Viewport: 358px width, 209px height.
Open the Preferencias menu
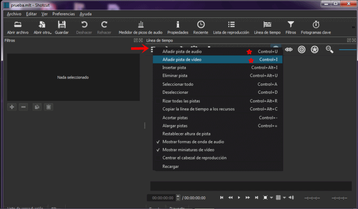[64, 14]
